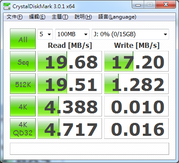Close the CrystalDiskMark window
Viewport: 179px width, 163px height.
click(166, 5)
